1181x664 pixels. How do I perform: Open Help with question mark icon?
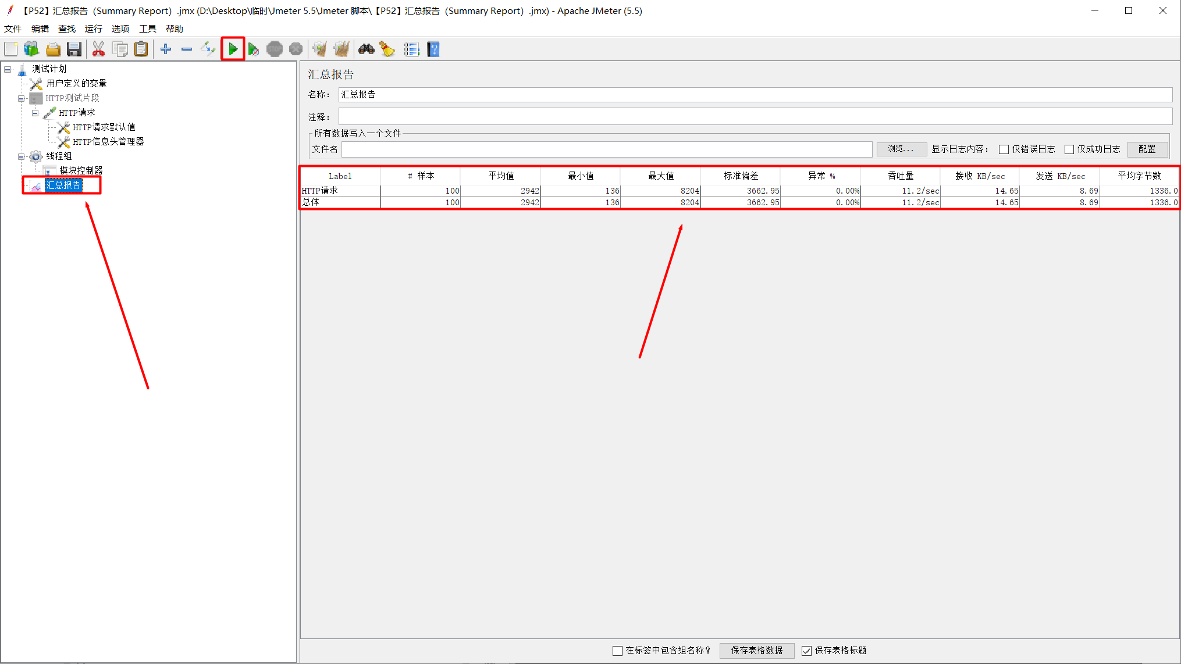[433, 49]
